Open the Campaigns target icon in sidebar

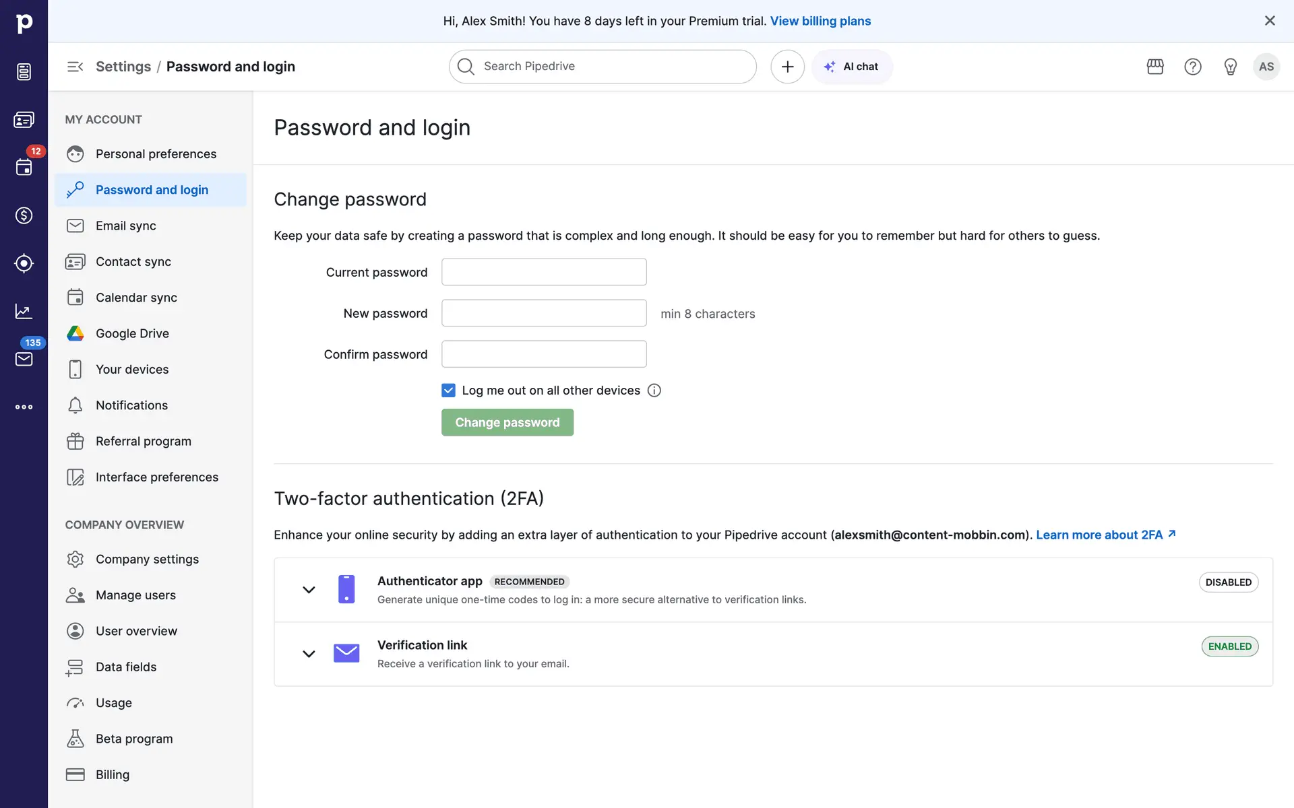pos(24,263)
